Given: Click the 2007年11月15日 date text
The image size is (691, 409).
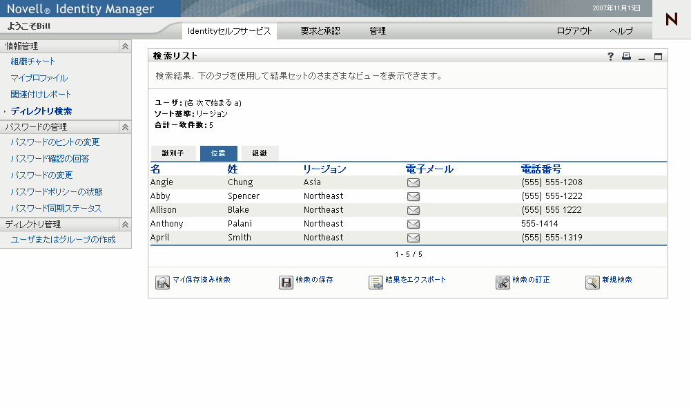Looking at the screenshot, I should pos(616,8).
